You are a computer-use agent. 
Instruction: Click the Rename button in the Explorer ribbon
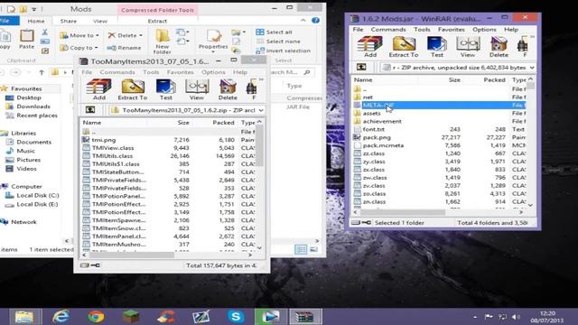(124, 48)
